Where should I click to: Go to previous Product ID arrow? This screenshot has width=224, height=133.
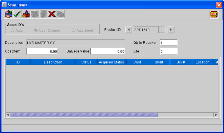[128, 30]
